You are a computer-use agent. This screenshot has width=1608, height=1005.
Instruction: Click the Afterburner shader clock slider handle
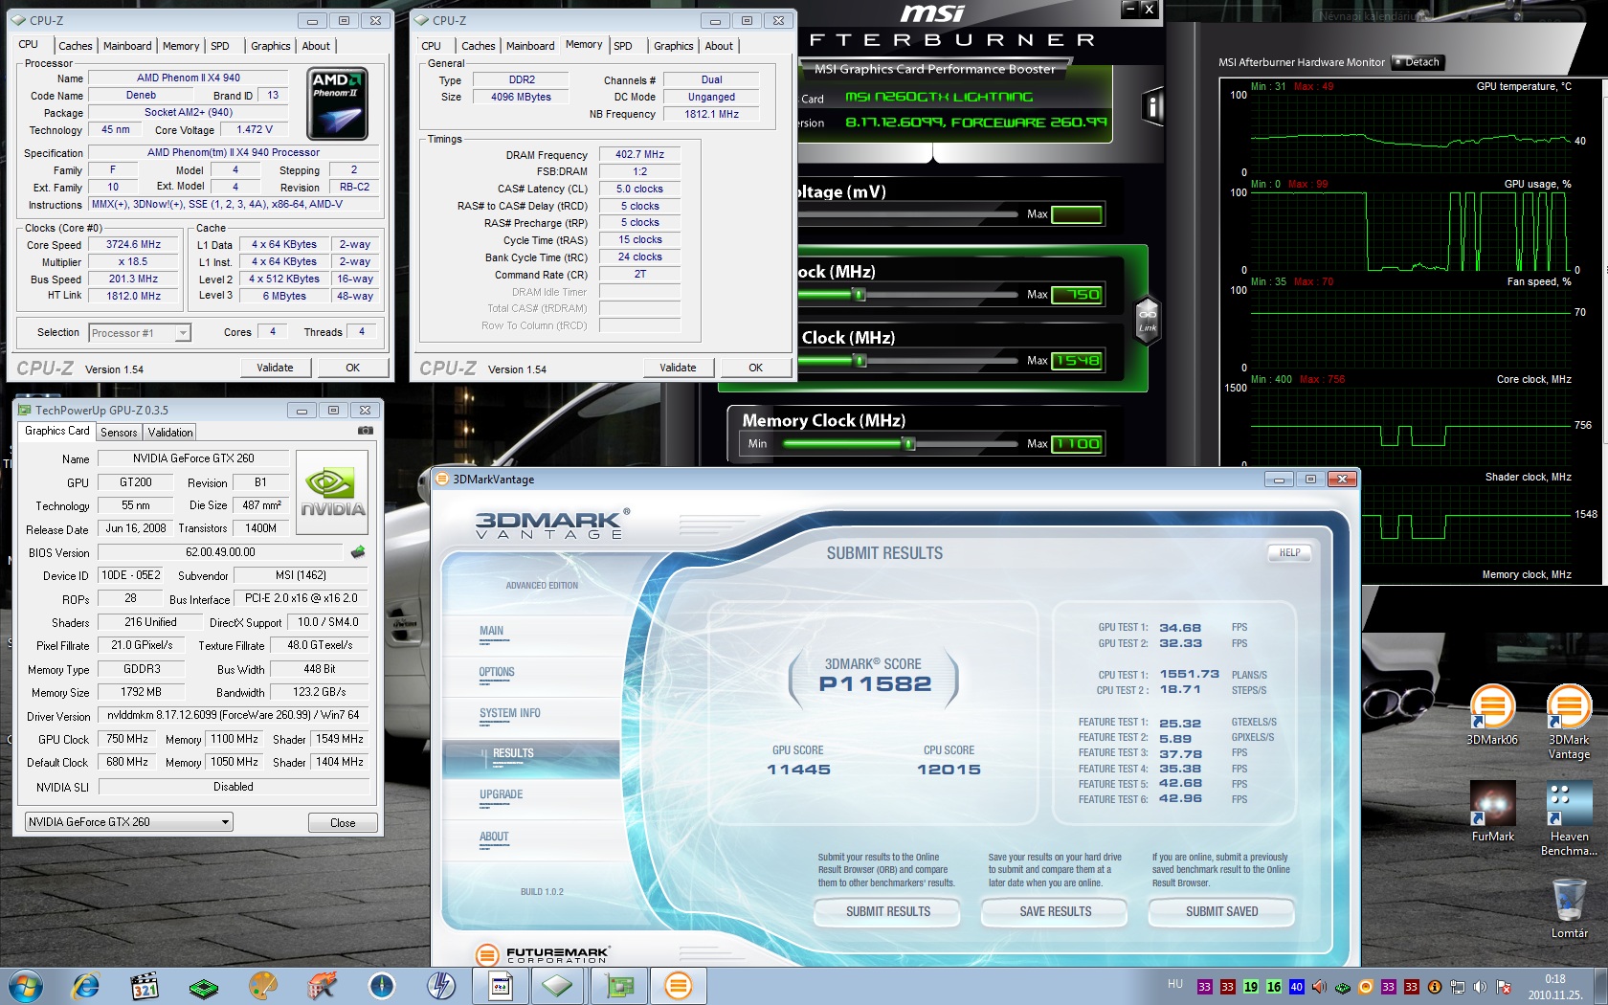click(x=860, y=361)
